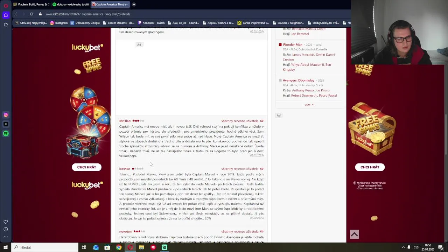
Task: Open Avengers: Doomsday film page
Action: tap(298, 80)
